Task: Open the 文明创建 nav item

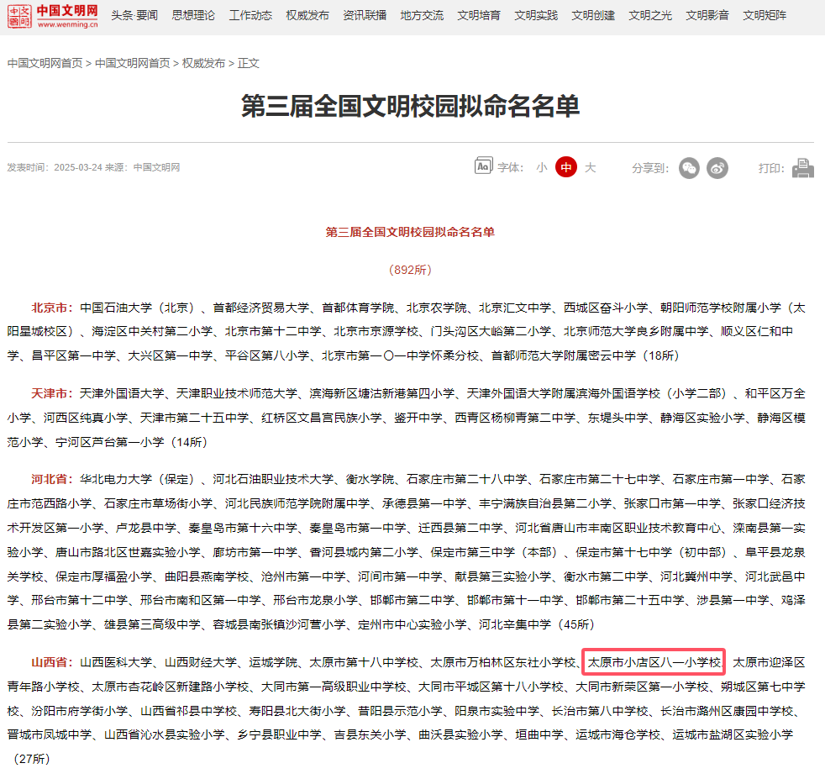Action: [593, 15]
